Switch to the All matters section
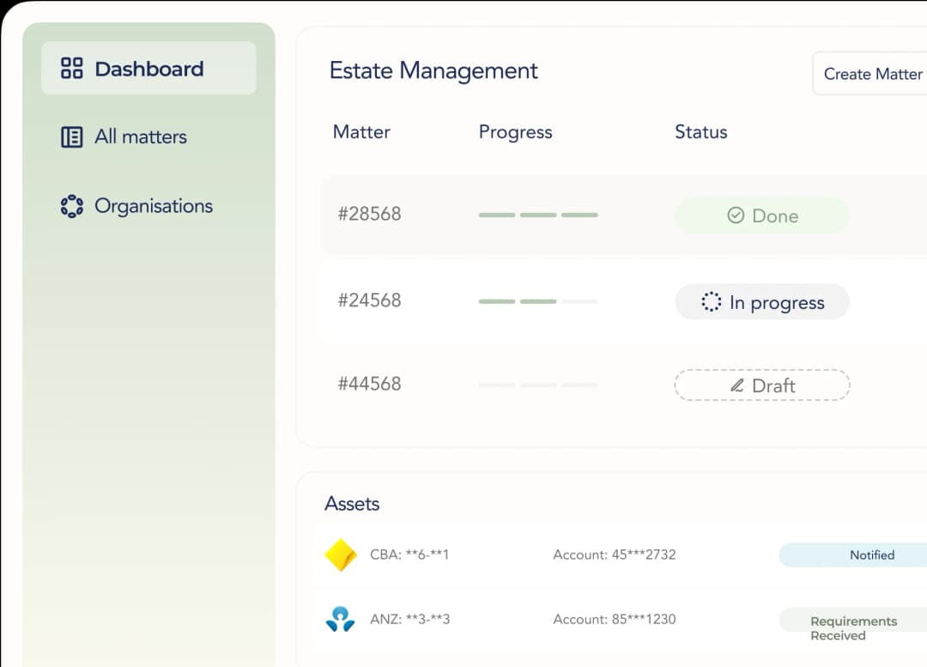Screen dimensions: 927x667 140,136
